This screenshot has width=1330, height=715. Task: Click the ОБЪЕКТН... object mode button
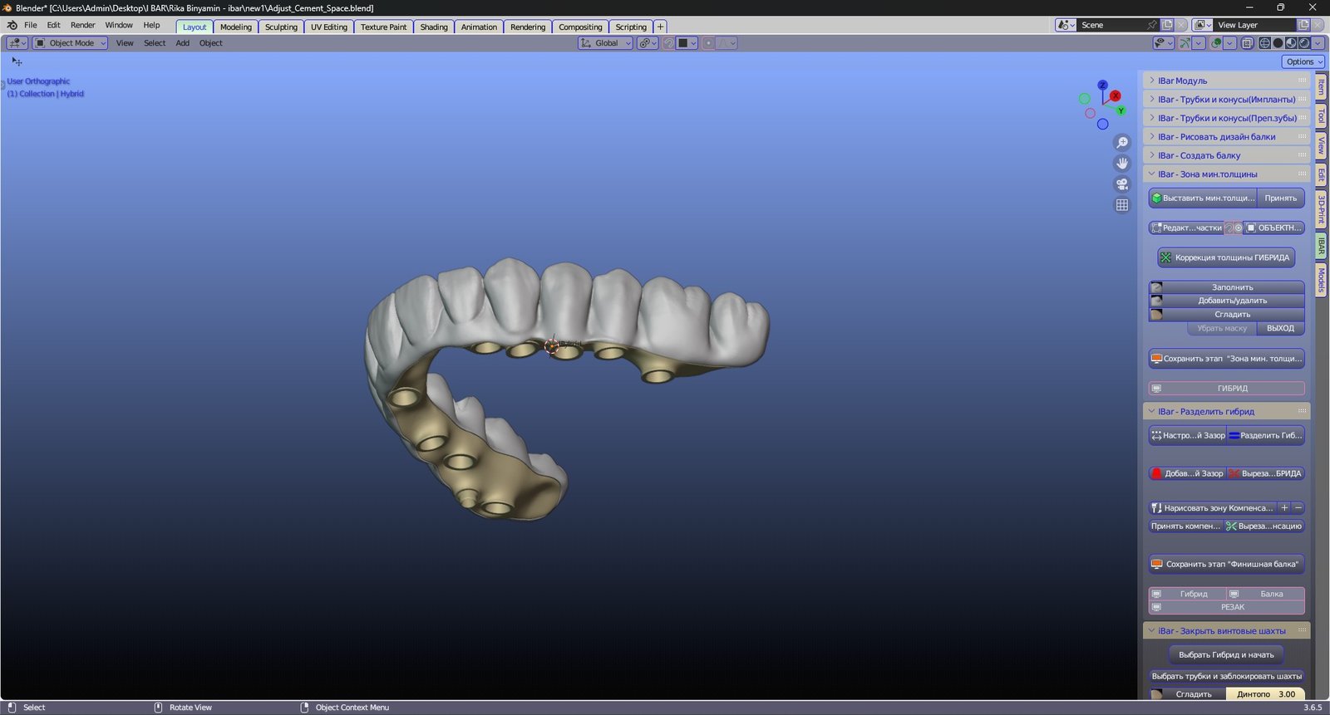1273,228
